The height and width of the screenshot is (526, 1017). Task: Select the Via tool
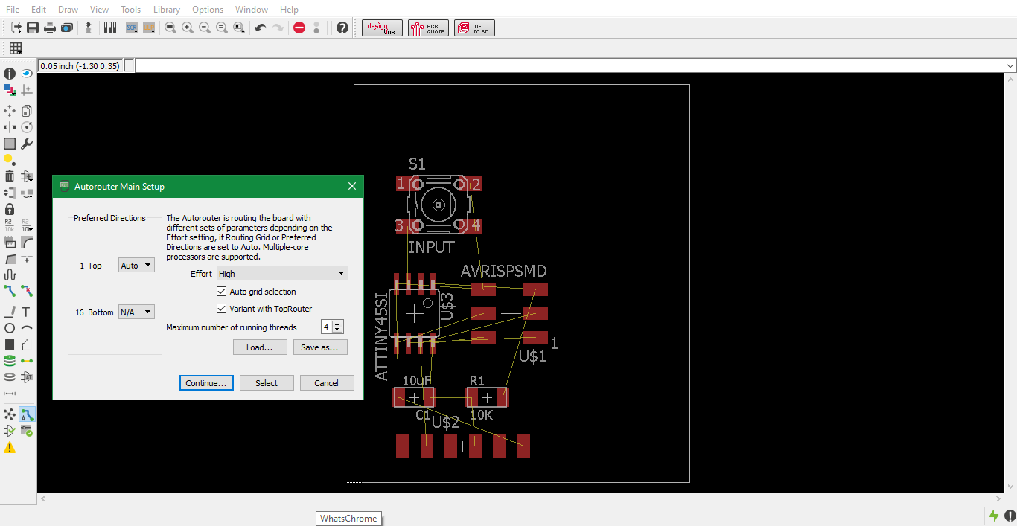tap(9, 361)
